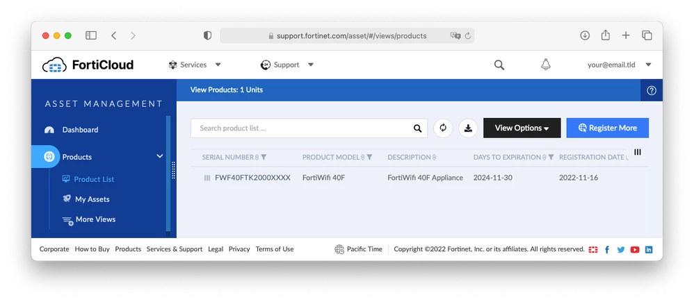Image resolution: width=694 pixels, height=302 pixels.
Task: Download the product list export
Action: click(468, 128)
